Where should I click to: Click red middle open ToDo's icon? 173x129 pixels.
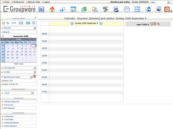pos(155,24)
